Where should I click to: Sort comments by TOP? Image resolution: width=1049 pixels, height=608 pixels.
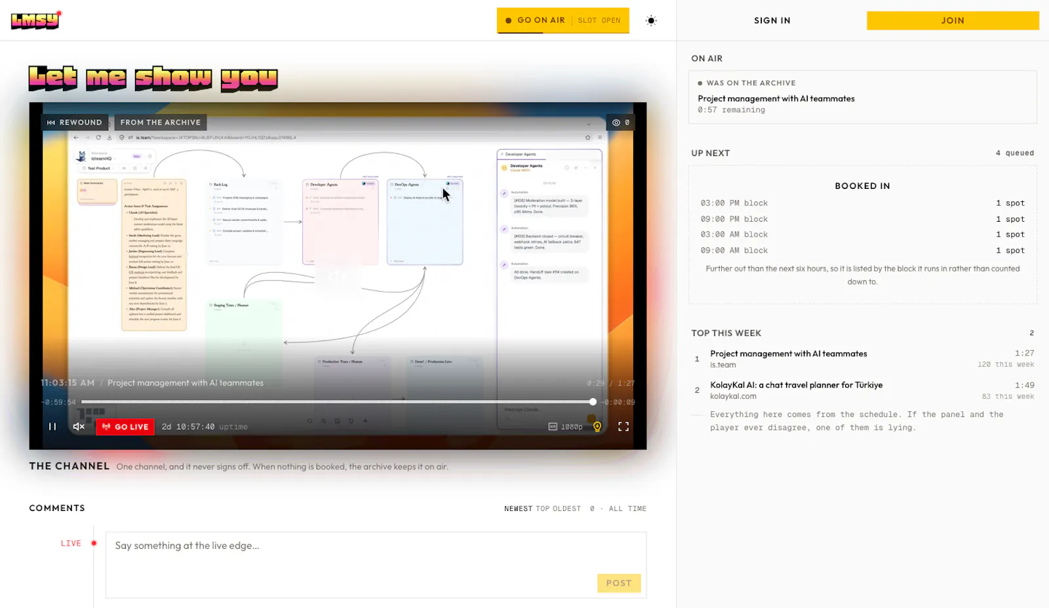point(543,509)
